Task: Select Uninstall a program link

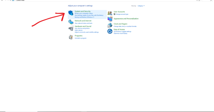Action: (81, 38)
